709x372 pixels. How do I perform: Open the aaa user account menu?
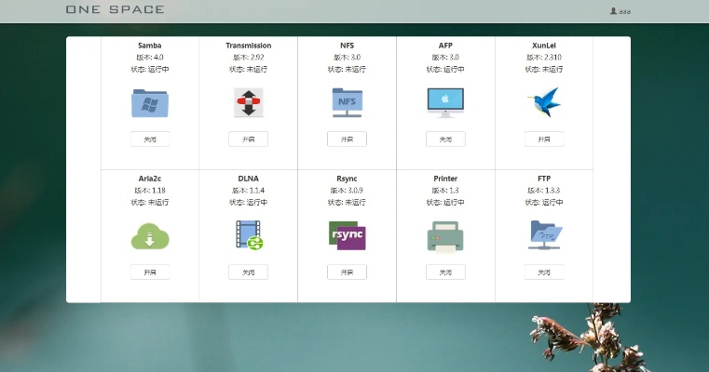coord(620,10)
